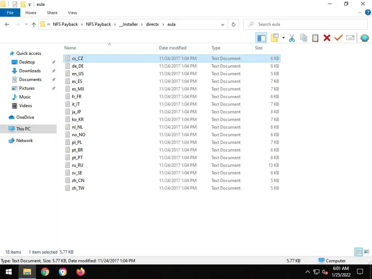Open Downloads in navigation pane

tap(30, 71)
